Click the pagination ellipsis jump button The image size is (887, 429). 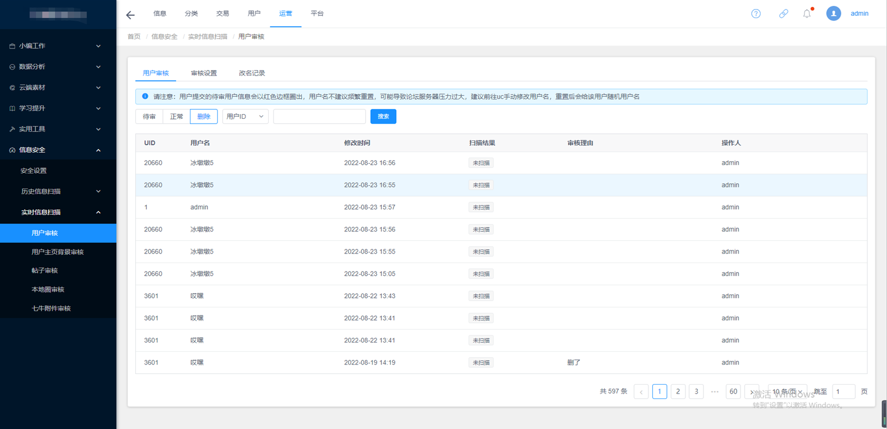(715, 391)
